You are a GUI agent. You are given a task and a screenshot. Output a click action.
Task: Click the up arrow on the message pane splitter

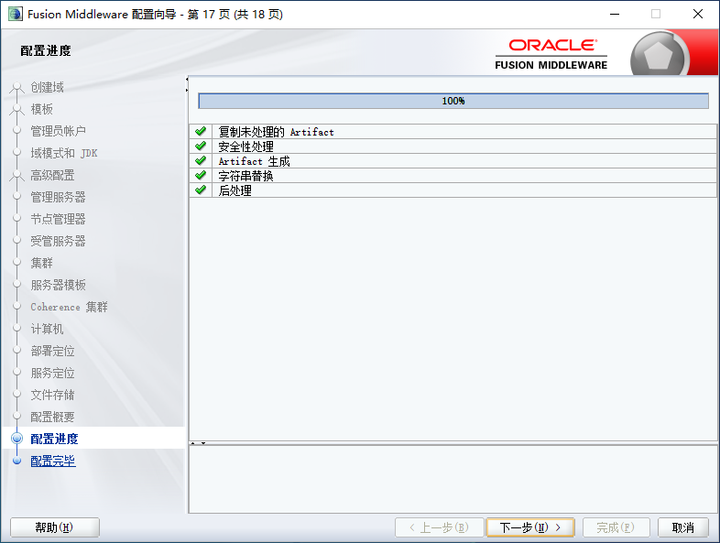pyautogui.click(x=193, y=443)
